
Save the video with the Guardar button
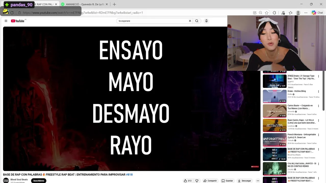(x=227, y=181)
